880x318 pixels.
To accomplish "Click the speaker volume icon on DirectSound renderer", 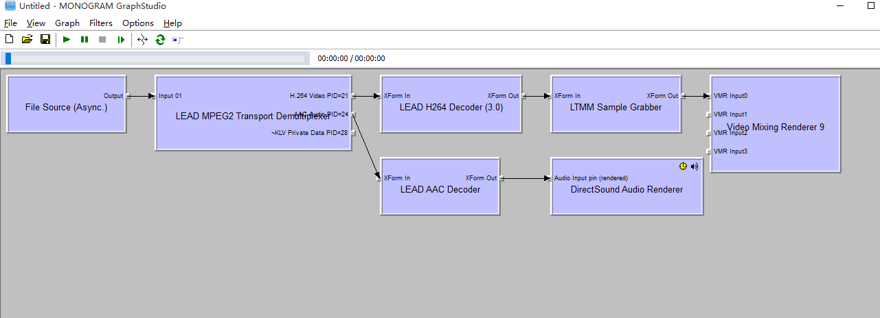I will pos(695,167).
